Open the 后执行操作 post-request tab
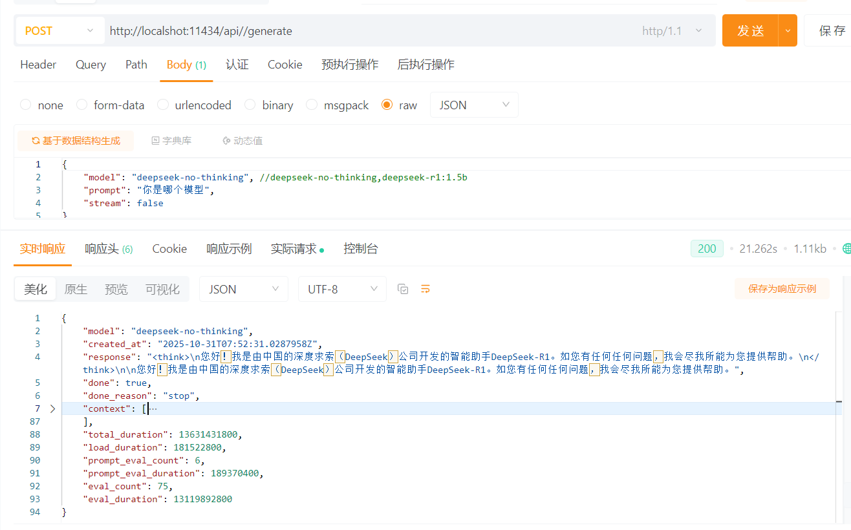The height and width of the screenshot is (530, 851). (x=425, y=65)
